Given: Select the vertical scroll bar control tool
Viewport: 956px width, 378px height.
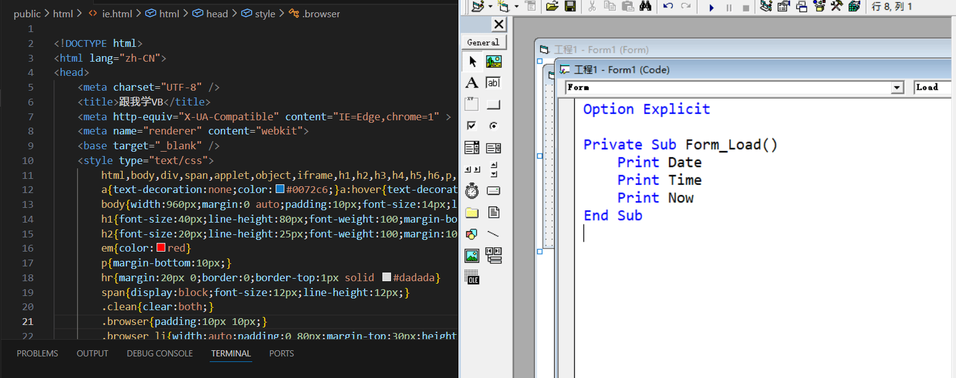Looking at the screenshot, I should 493,169.
